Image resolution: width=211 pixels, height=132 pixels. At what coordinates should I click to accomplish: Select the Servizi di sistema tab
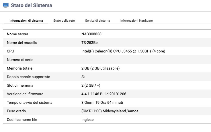[x=97, y=21]
